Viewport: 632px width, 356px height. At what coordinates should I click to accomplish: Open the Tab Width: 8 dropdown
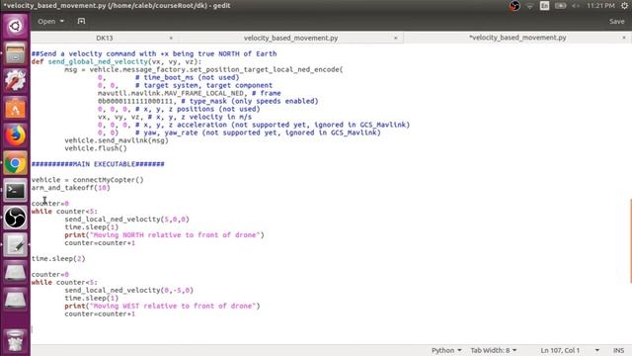[x=494, y=350]
